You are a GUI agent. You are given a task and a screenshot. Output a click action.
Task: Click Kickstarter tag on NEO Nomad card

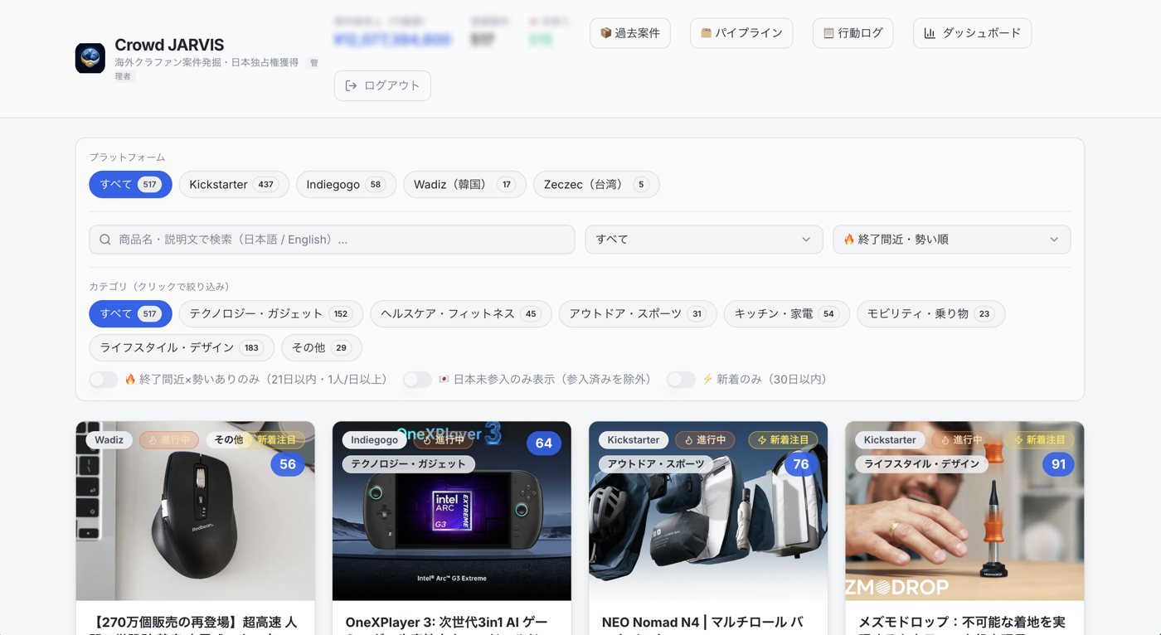pos(634,439)
